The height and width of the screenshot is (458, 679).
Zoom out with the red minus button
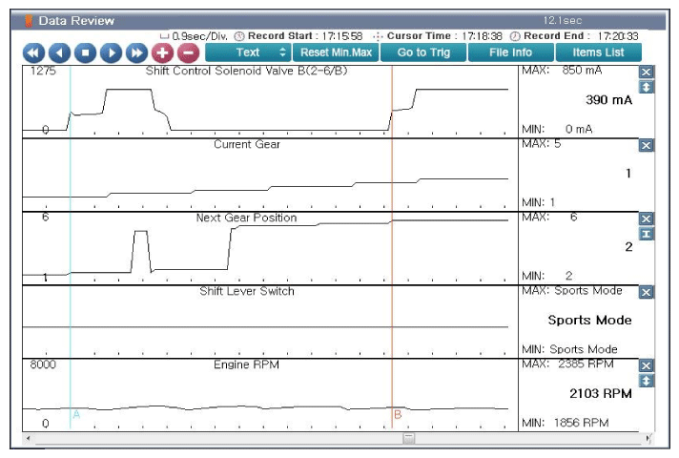coord(189,52)
